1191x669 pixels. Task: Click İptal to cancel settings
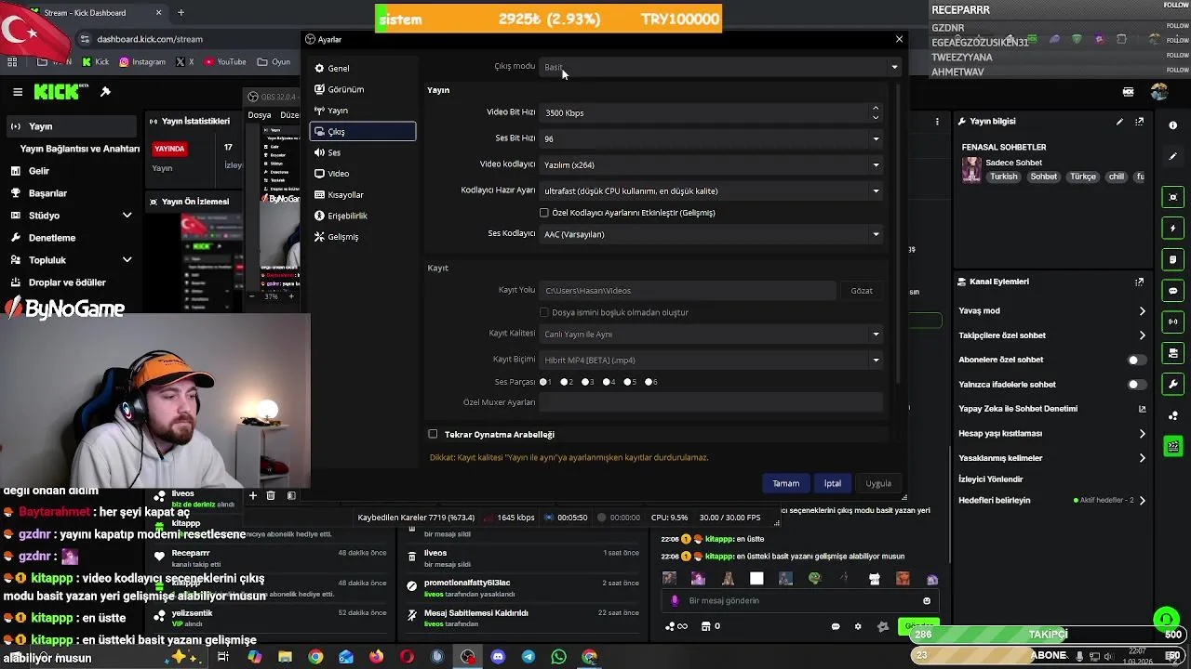832,483
